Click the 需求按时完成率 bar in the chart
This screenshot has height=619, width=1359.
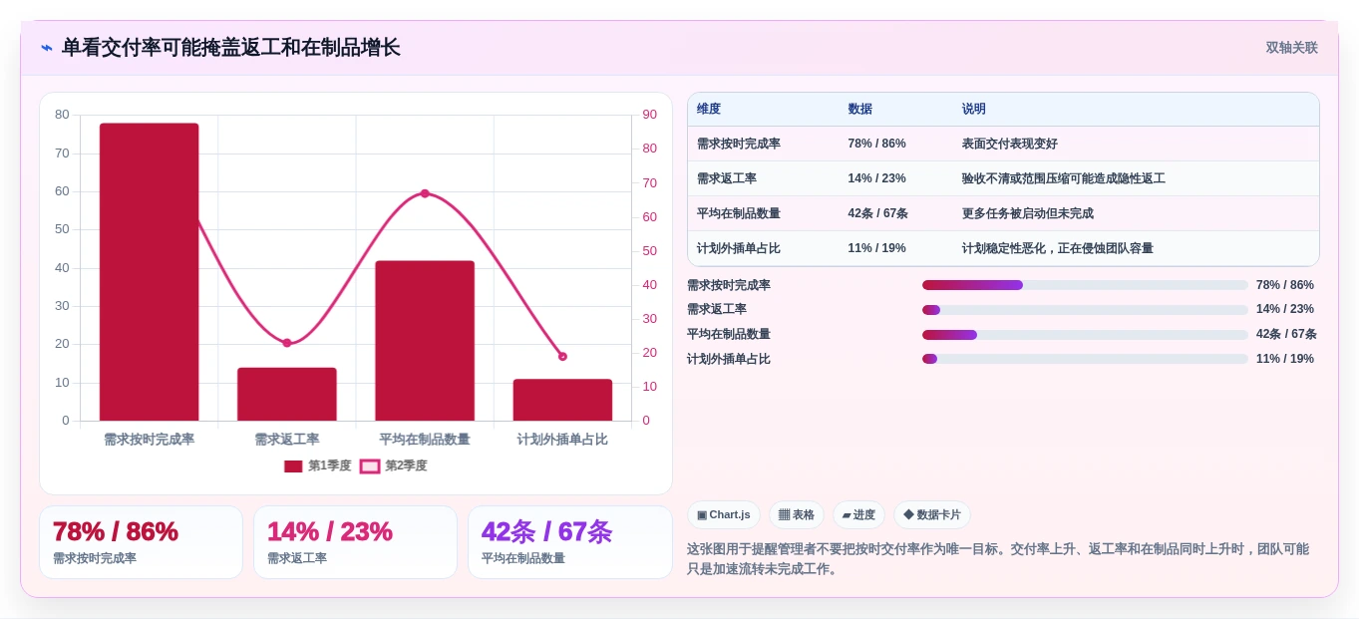pos(149,272)
